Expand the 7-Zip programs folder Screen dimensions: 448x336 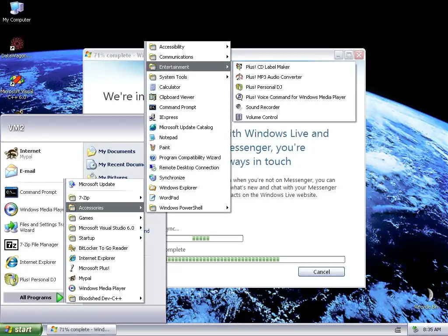click(105, 198)
